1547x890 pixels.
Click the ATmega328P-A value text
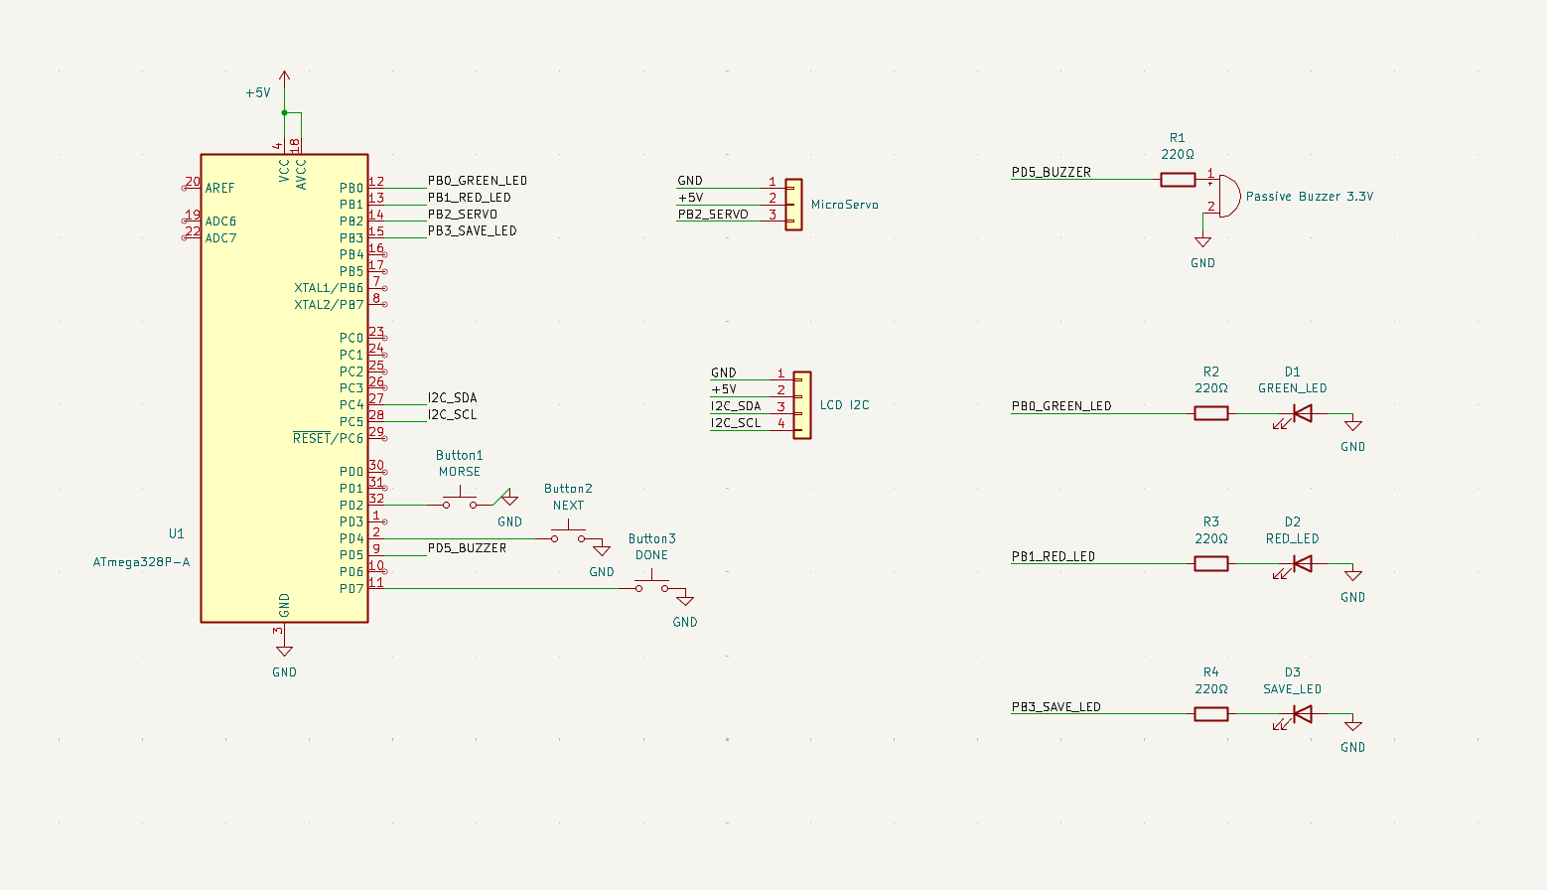(x=141, y=562)
